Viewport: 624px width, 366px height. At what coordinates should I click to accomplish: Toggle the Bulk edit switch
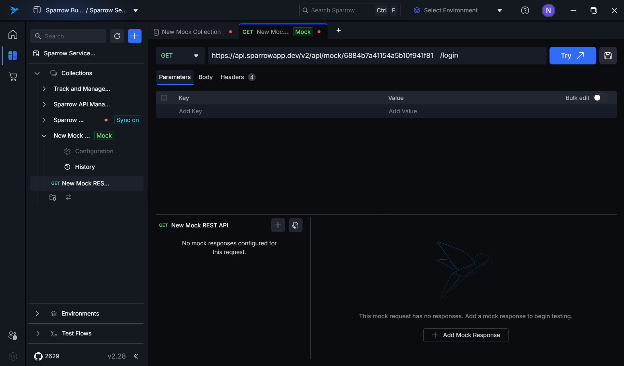(601, 98)
